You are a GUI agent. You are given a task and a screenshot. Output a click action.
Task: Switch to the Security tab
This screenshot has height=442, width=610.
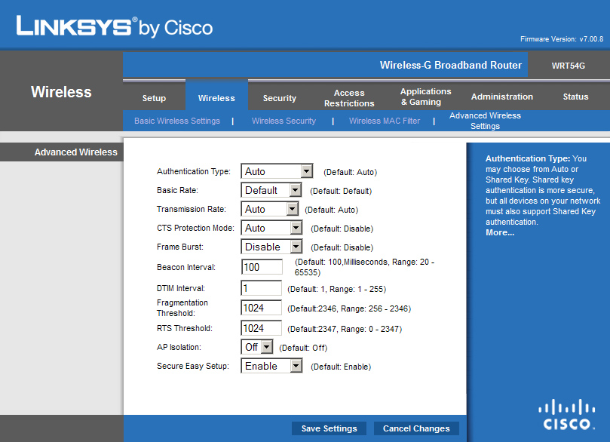pyautogui.click(x=279, y=98)
